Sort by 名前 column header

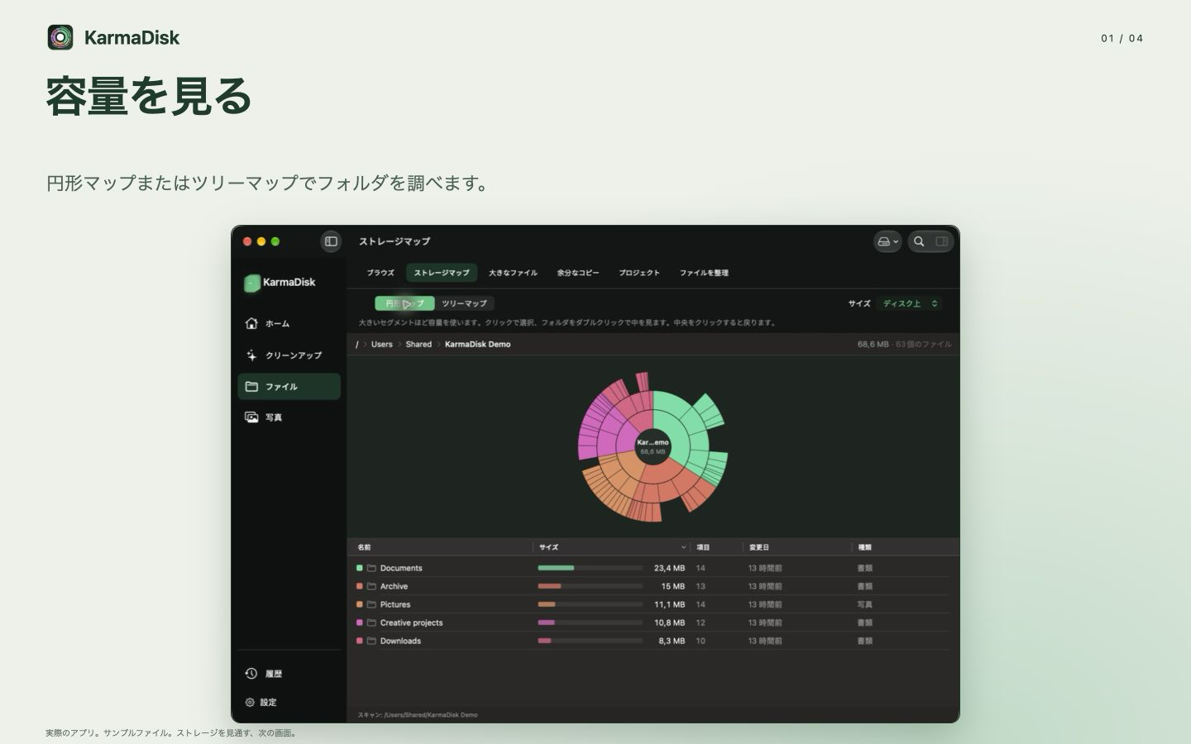tap(364, 547)
